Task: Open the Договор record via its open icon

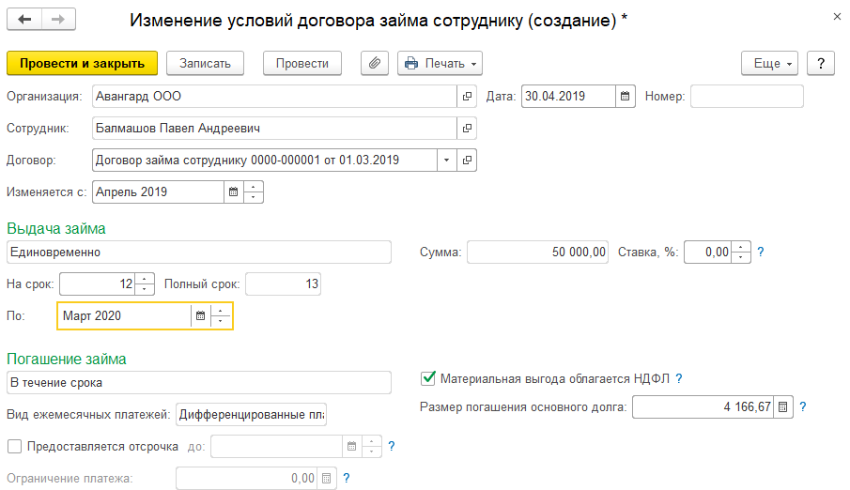Action: tap(467, 160)
